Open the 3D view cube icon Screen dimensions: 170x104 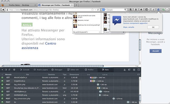[x=129, y=70]
